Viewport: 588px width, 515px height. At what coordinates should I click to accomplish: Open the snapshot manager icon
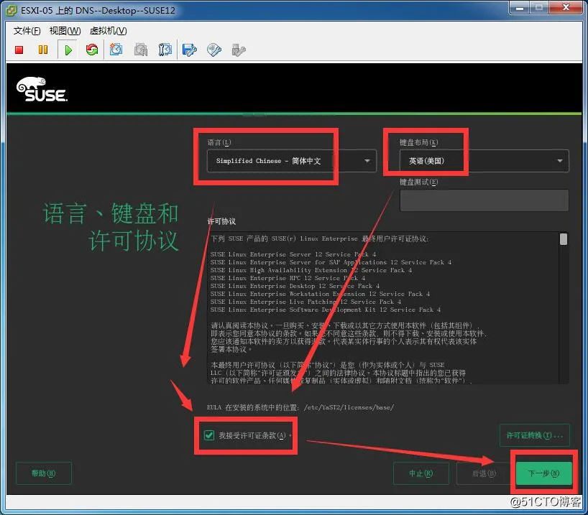coord(165,50)
